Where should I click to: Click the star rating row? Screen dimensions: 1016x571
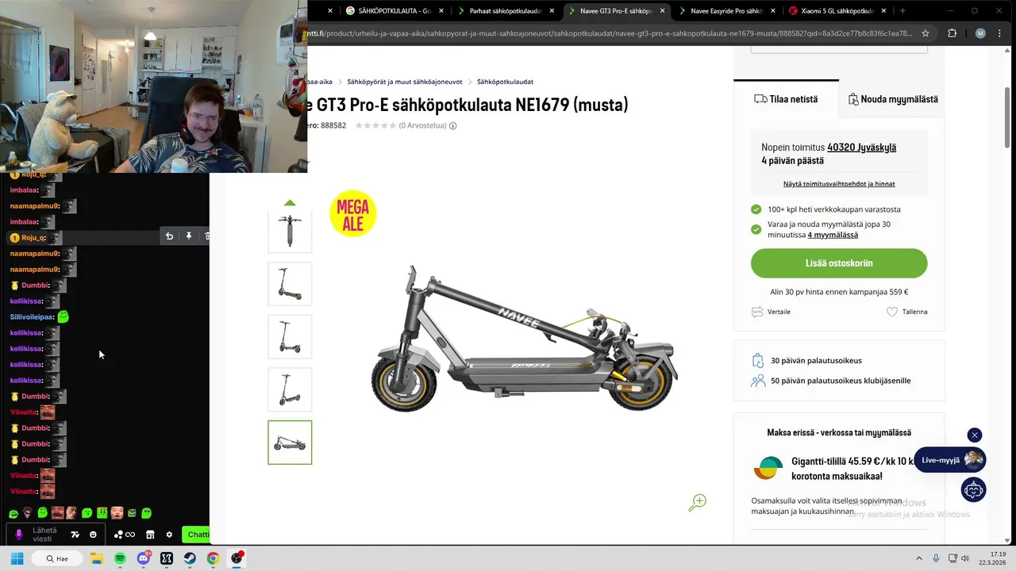click(x=375, y=125)
